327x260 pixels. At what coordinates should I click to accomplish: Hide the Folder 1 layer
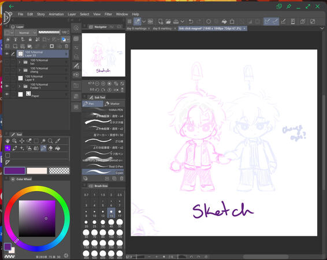[7, 86]
